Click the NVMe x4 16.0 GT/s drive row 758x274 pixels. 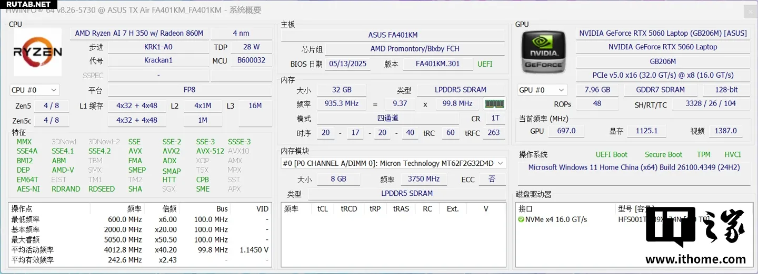point(633,219)
